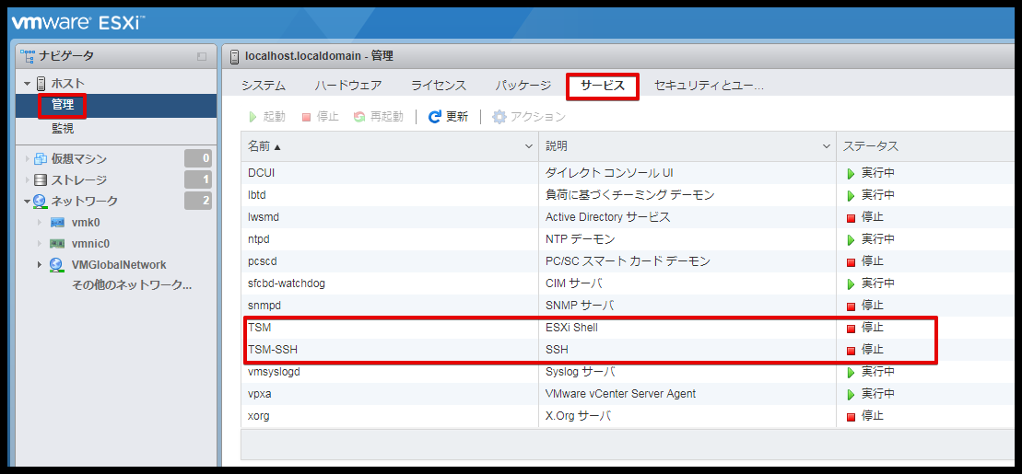Image resolution: width=1022 pixels, height=474 pixels.
Task: Click the Networks count badge showing 2
Action: pos(198,201)
